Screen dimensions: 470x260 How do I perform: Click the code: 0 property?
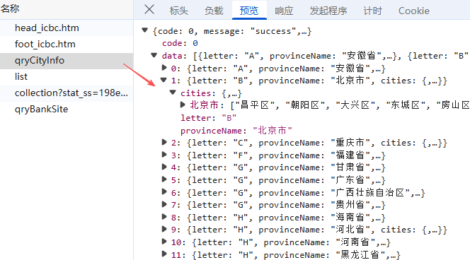coord(180,43)
